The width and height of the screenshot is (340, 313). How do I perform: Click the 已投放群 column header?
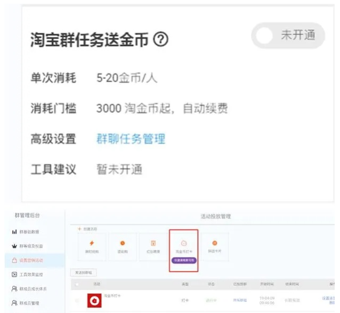[x=240, y=284]
